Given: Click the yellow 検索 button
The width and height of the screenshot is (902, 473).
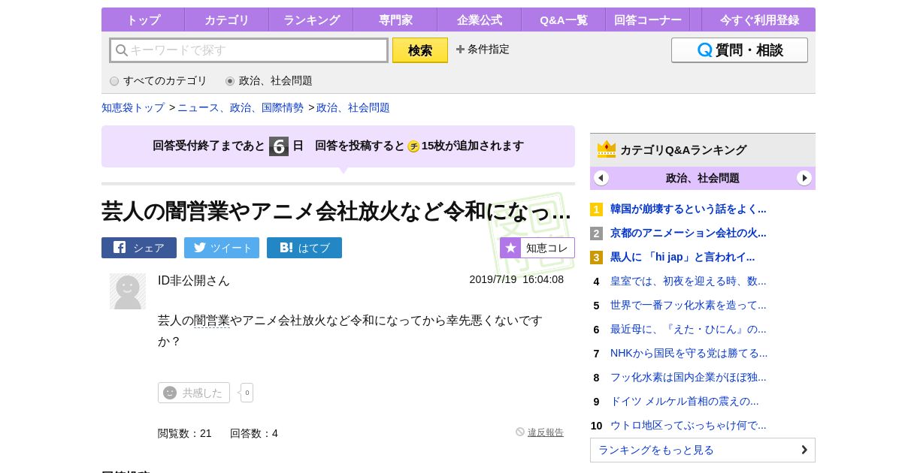Looking at the screenshot, I should coord(420,50).
